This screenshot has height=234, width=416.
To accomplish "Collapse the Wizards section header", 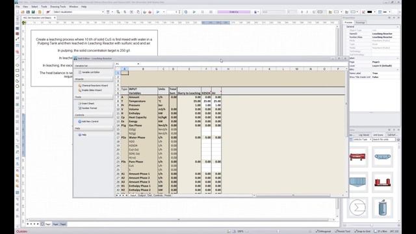I will 94,79.
